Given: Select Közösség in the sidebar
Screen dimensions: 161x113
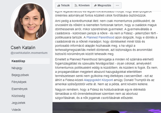Looking at the screenshot, I should pyautogui.click(x=18, y=96).
